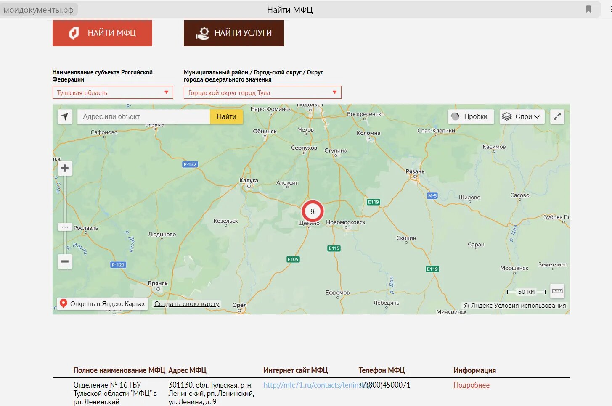This screenshot has width=612, height=406.
Task: Click the Полное наименование МФЦ column header
Action: (x=119, y=370)
